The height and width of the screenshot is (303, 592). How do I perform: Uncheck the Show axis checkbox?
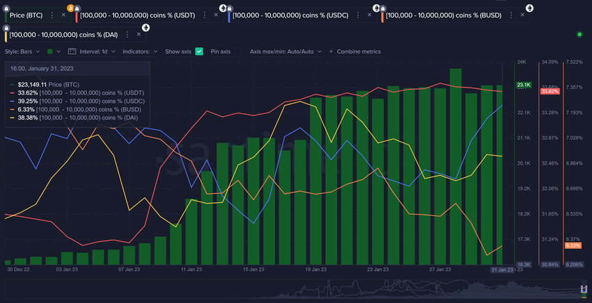(x=199, y=51)
